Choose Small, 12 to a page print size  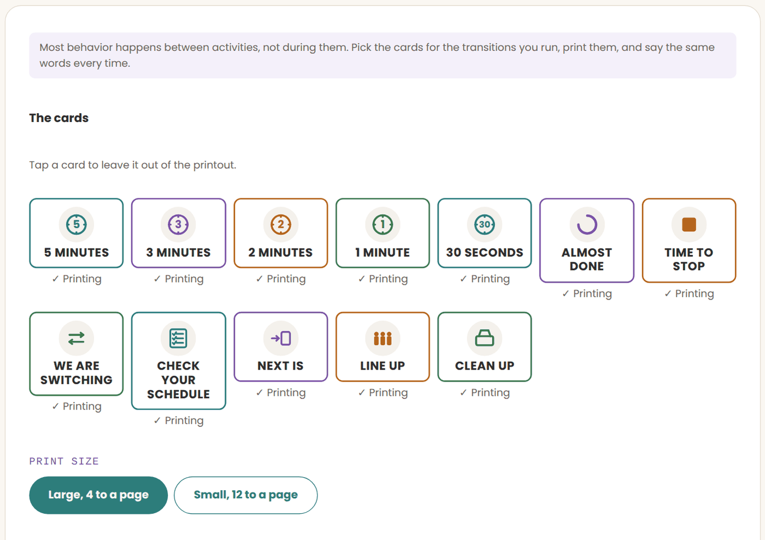click(246, 495)
